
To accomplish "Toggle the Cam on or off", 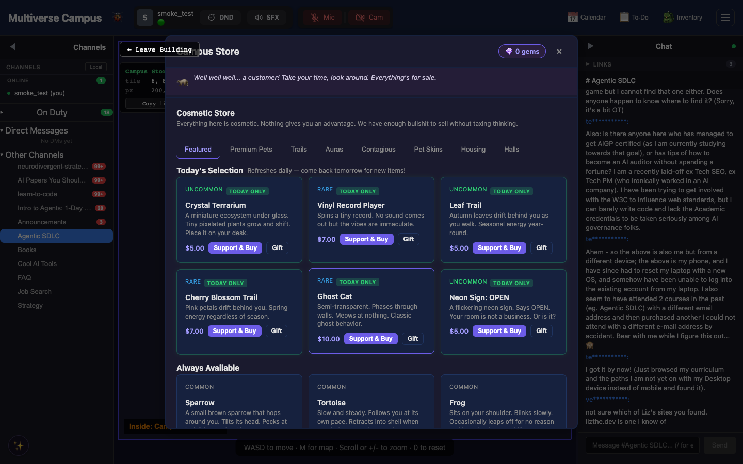I will [369, 18].
